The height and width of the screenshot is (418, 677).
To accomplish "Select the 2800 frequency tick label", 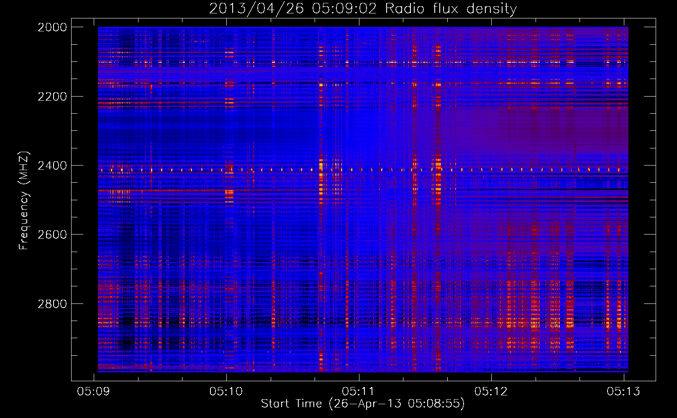I will [52, 303].
